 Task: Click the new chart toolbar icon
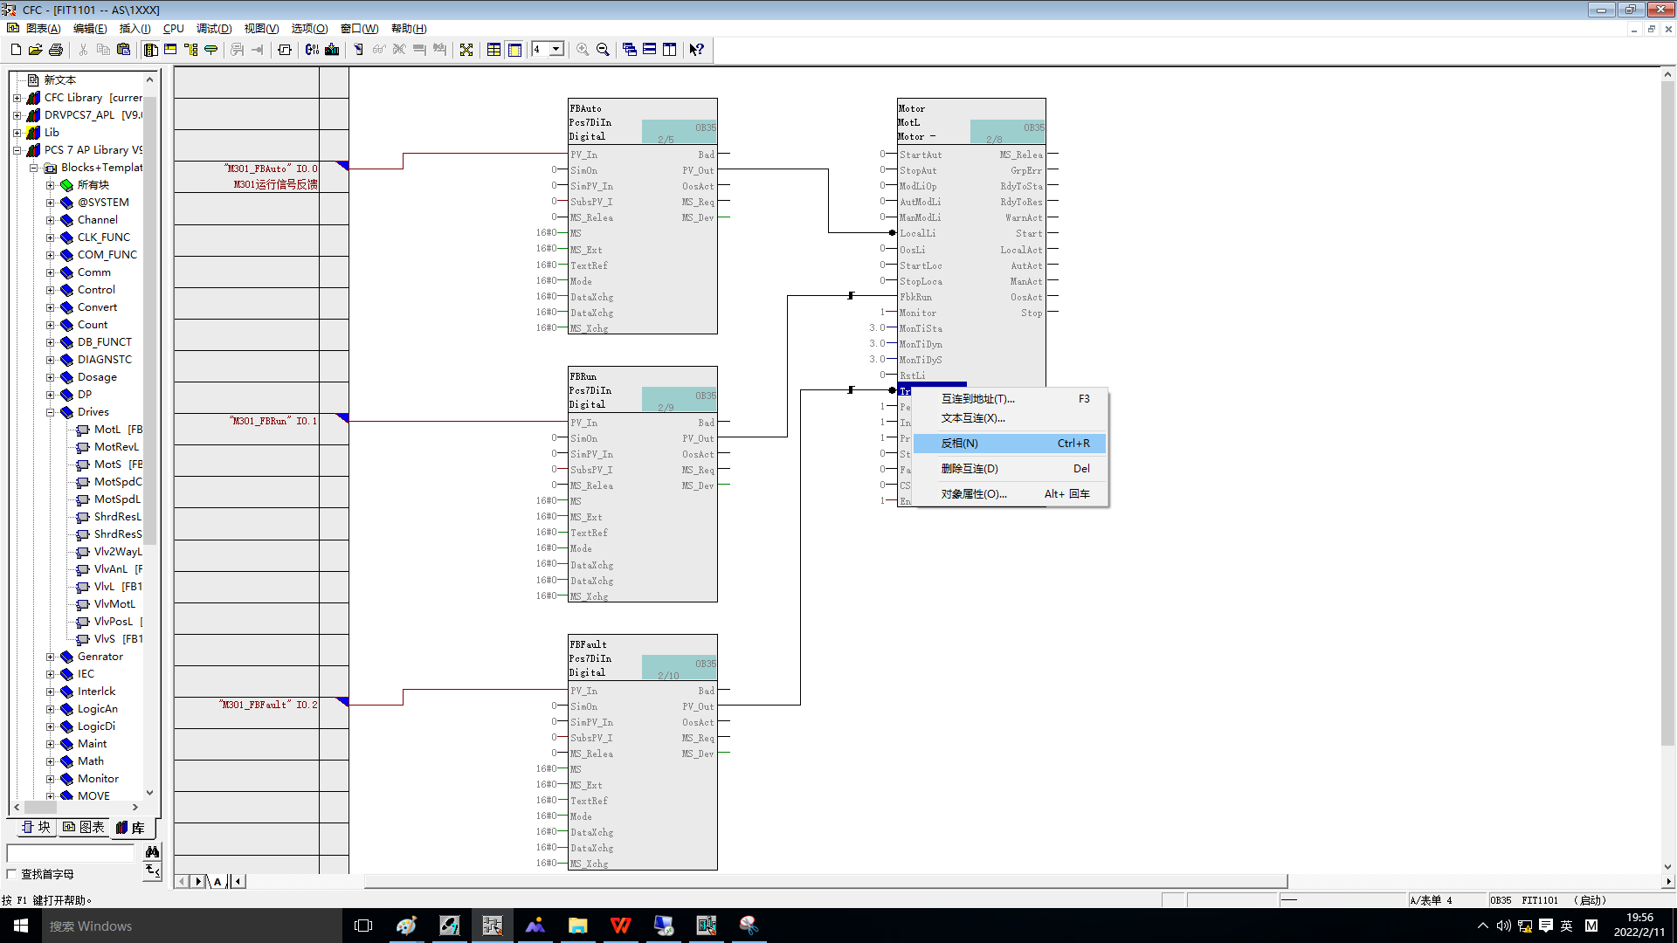[x=16, y=50]
